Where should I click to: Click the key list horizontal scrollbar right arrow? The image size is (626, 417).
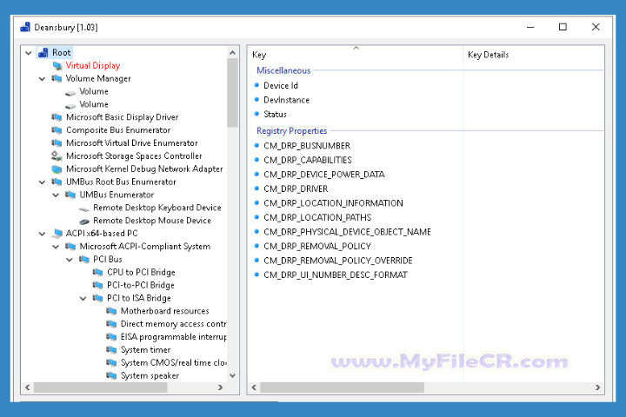pyautogui.click(x=597, y=387)
